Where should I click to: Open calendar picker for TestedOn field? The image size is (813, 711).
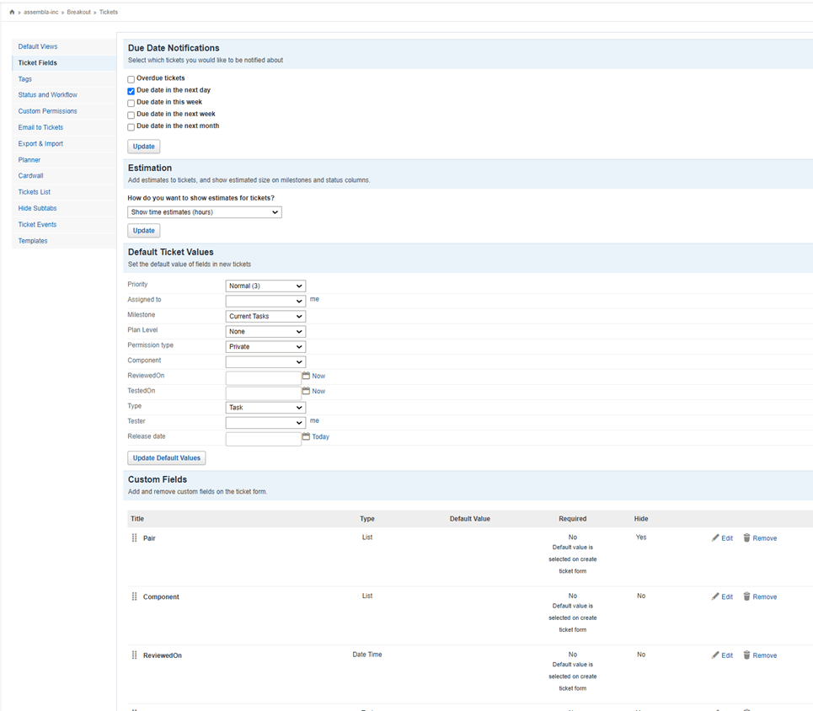point(306,391)
